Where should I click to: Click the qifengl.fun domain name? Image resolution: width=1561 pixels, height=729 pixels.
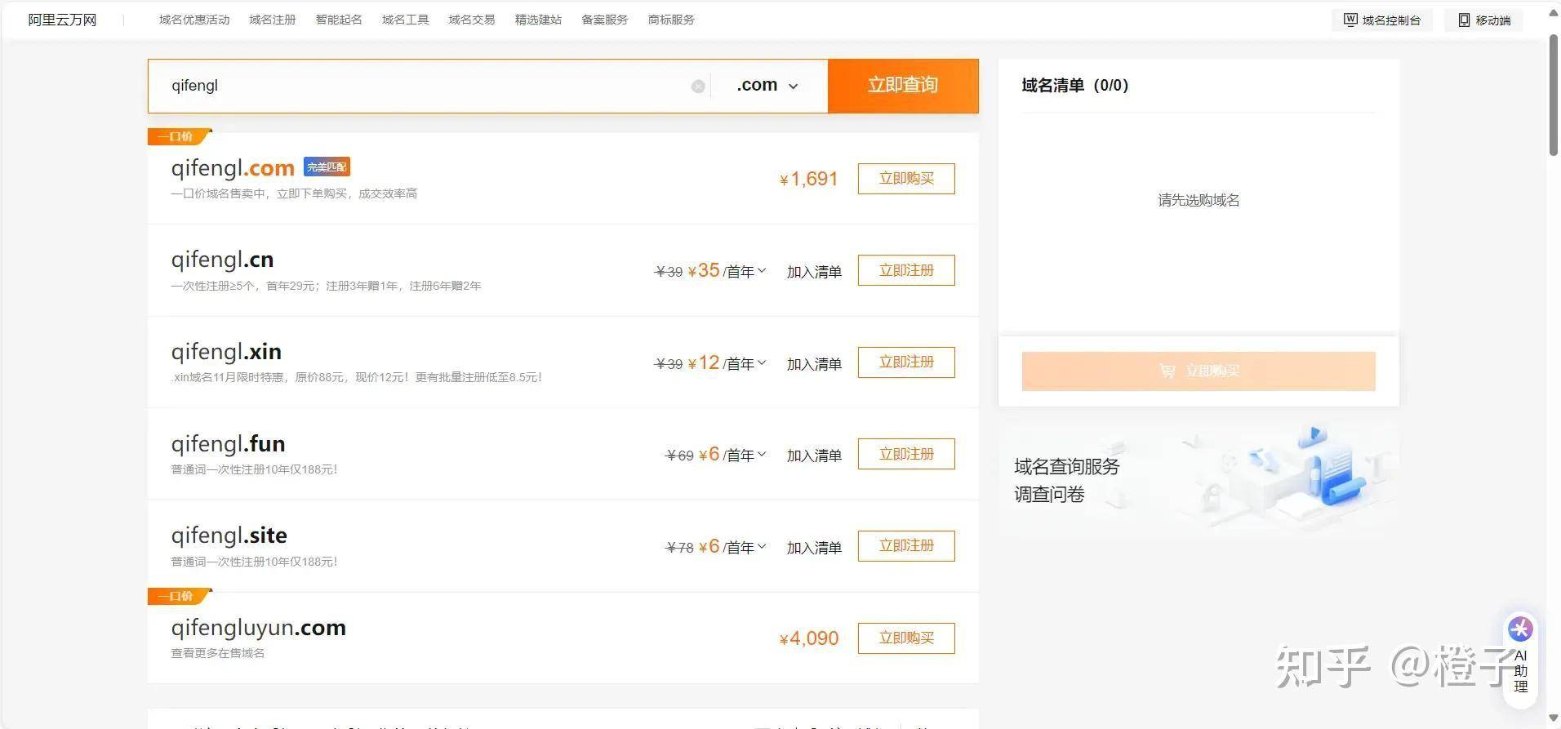228,444
